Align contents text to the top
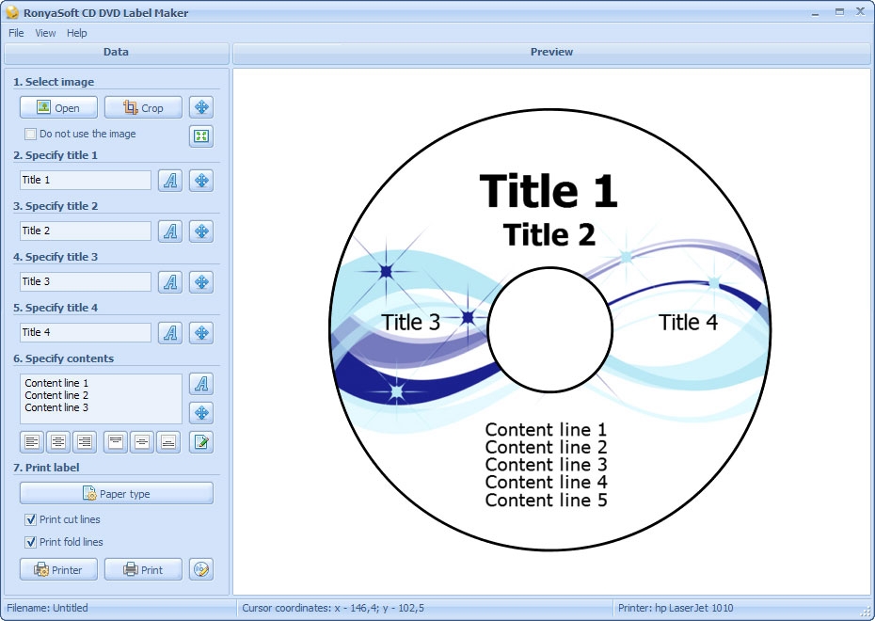Viewport: 875px width, 621px height. pyautogui.click(x=116, y=442)
